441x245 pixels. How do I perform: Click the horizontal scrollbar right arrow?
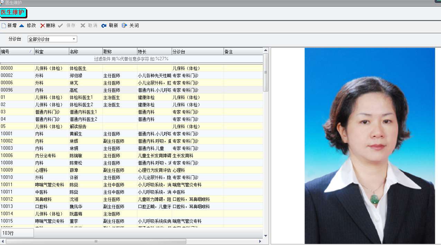(260, 241)
